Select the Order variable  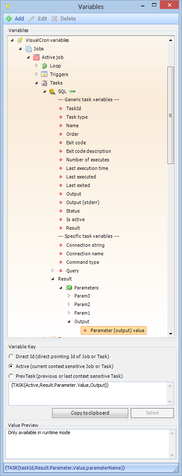point(72,134)
